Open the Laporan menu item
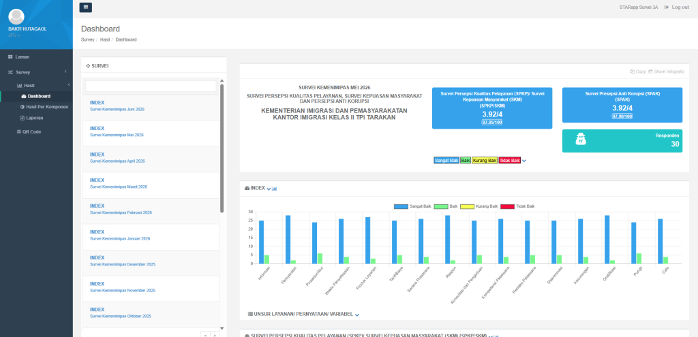Screen dimensions: 698x337 point(31,118)
